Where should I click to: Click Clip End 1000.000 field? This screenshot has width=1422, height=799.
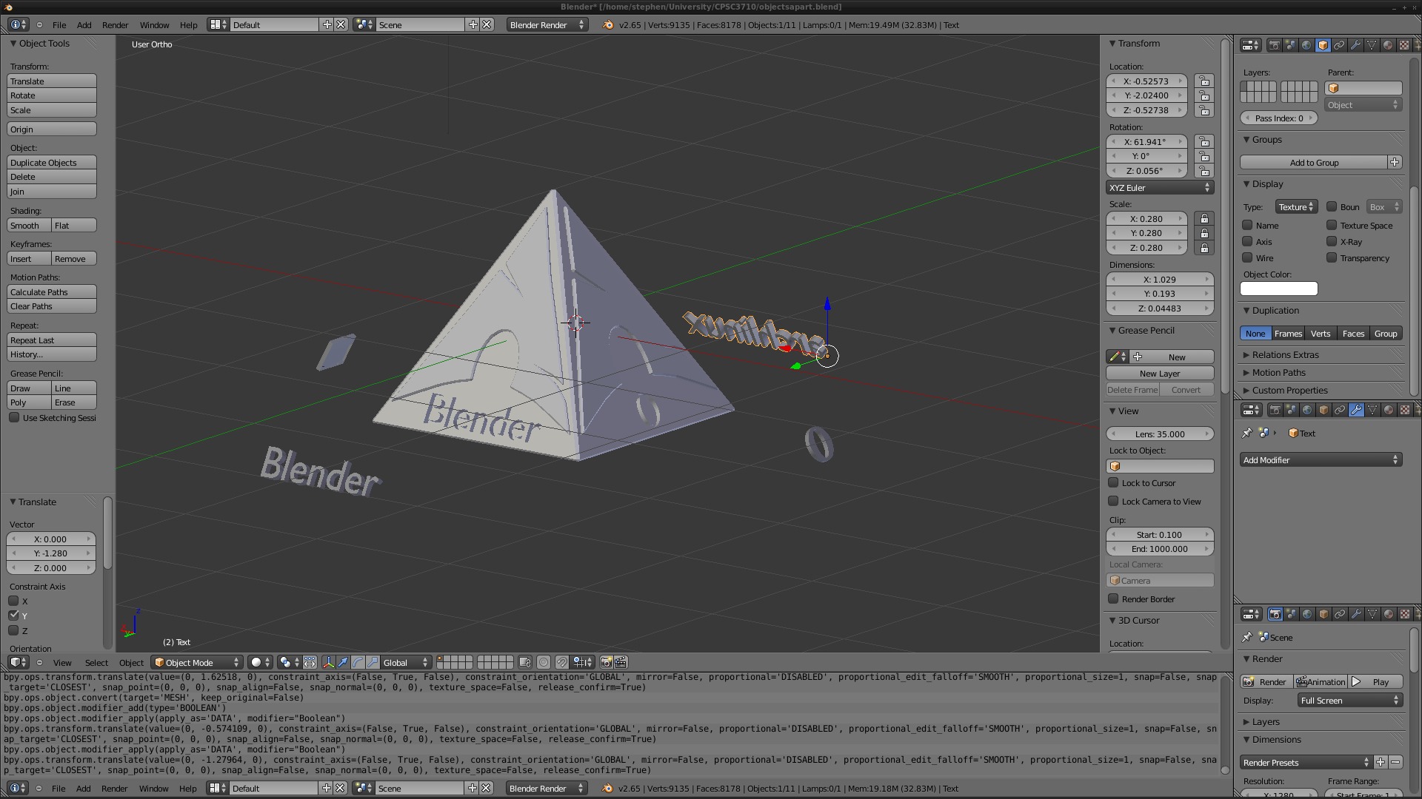pyautogui.click(x=1160, y=549)
